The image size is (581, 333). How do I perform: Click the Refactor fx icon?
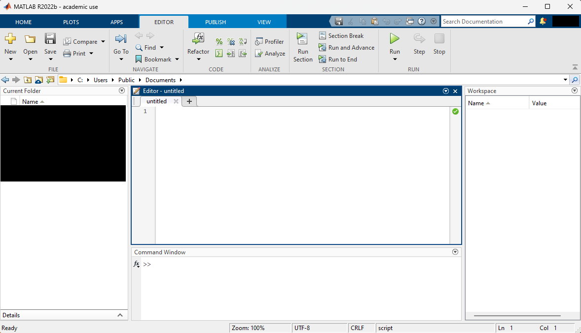coord(198,38)
